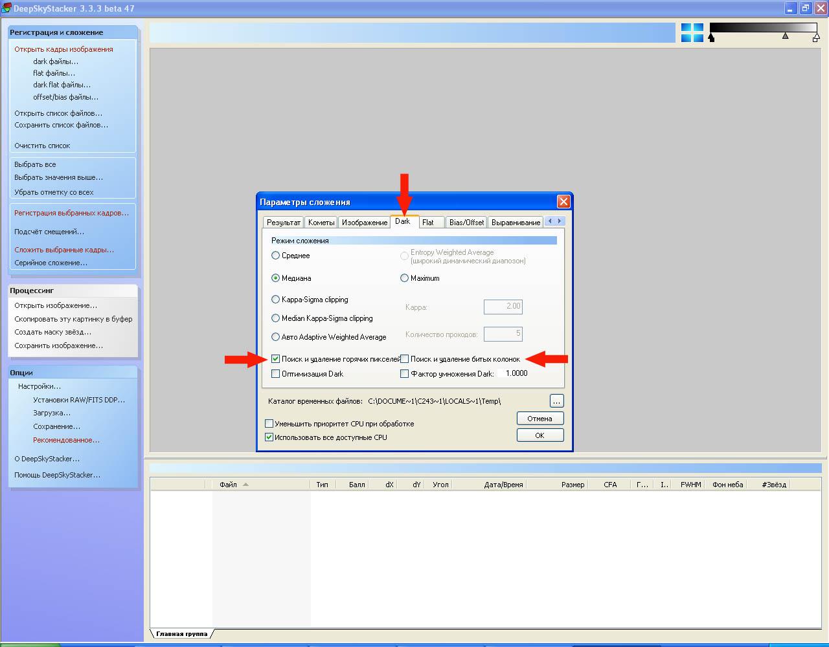Click the Отмена button
The height and width of the screenshot is (647, 829).
point(539,419)
